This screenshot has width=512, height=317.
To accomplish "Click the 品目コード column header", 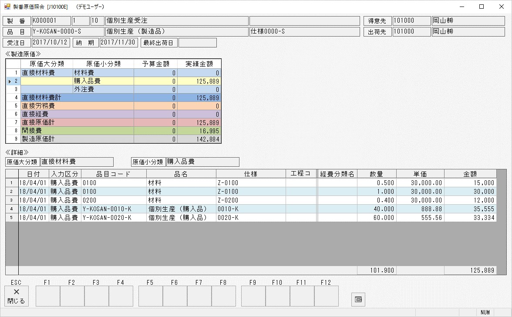I will point(114,174).
